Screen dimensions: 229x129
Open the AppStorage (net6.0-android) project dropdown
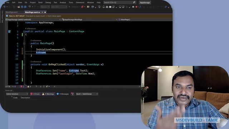[33, 19]
